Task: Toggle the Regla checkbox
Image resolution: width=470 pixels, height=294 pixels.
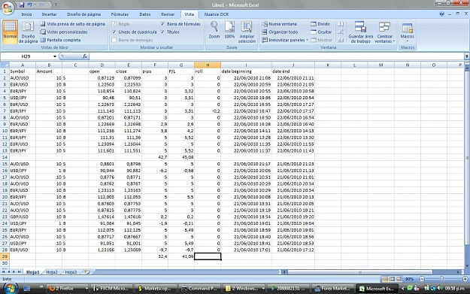Action: pyautogui.click(x=114, y=23)
